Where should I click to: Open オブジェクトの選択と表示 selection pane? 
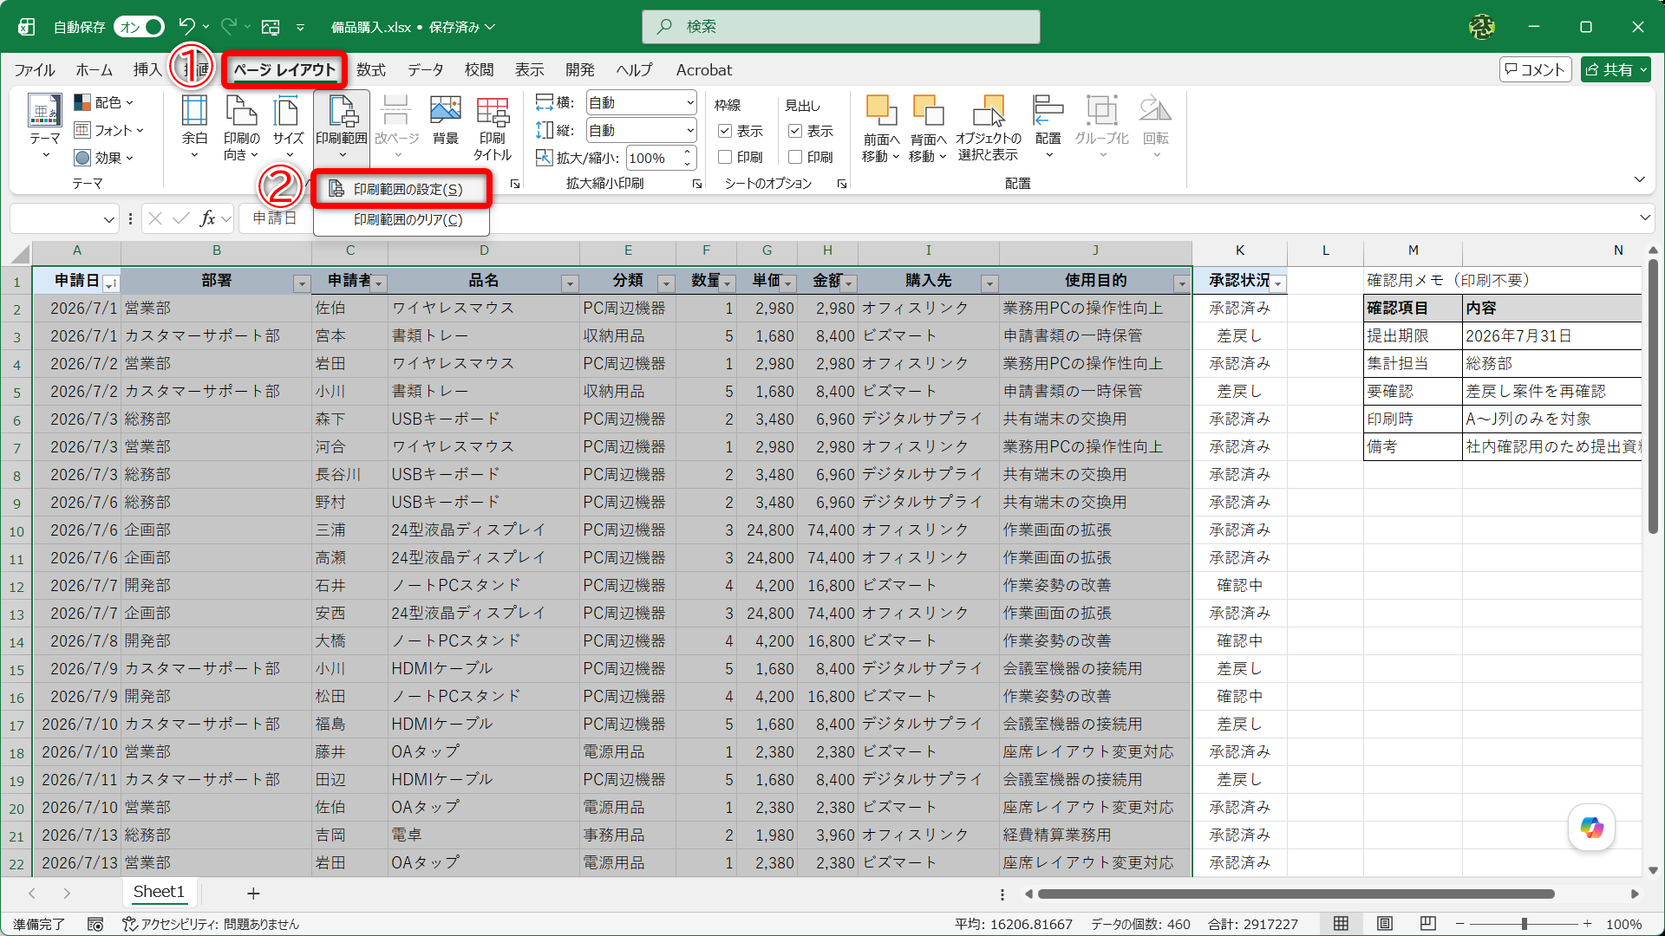988,128
